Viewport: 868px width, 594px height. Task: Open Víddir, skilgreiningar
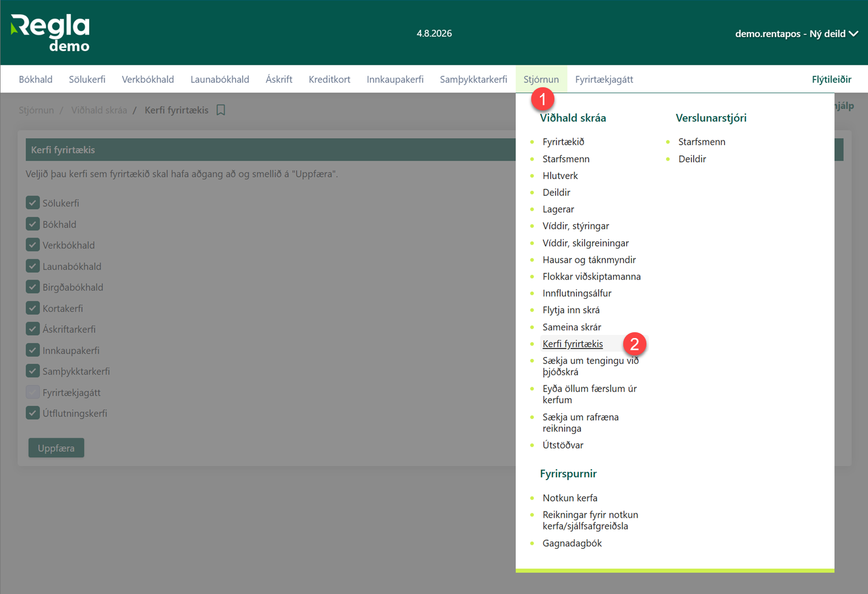pyautogui.click(x=586, y=243)
